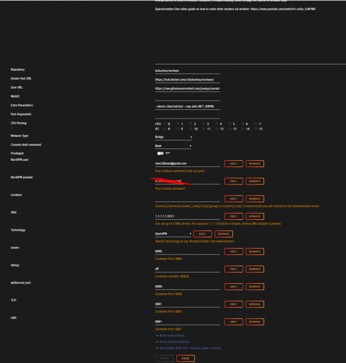Click the Repository input field

187,71
